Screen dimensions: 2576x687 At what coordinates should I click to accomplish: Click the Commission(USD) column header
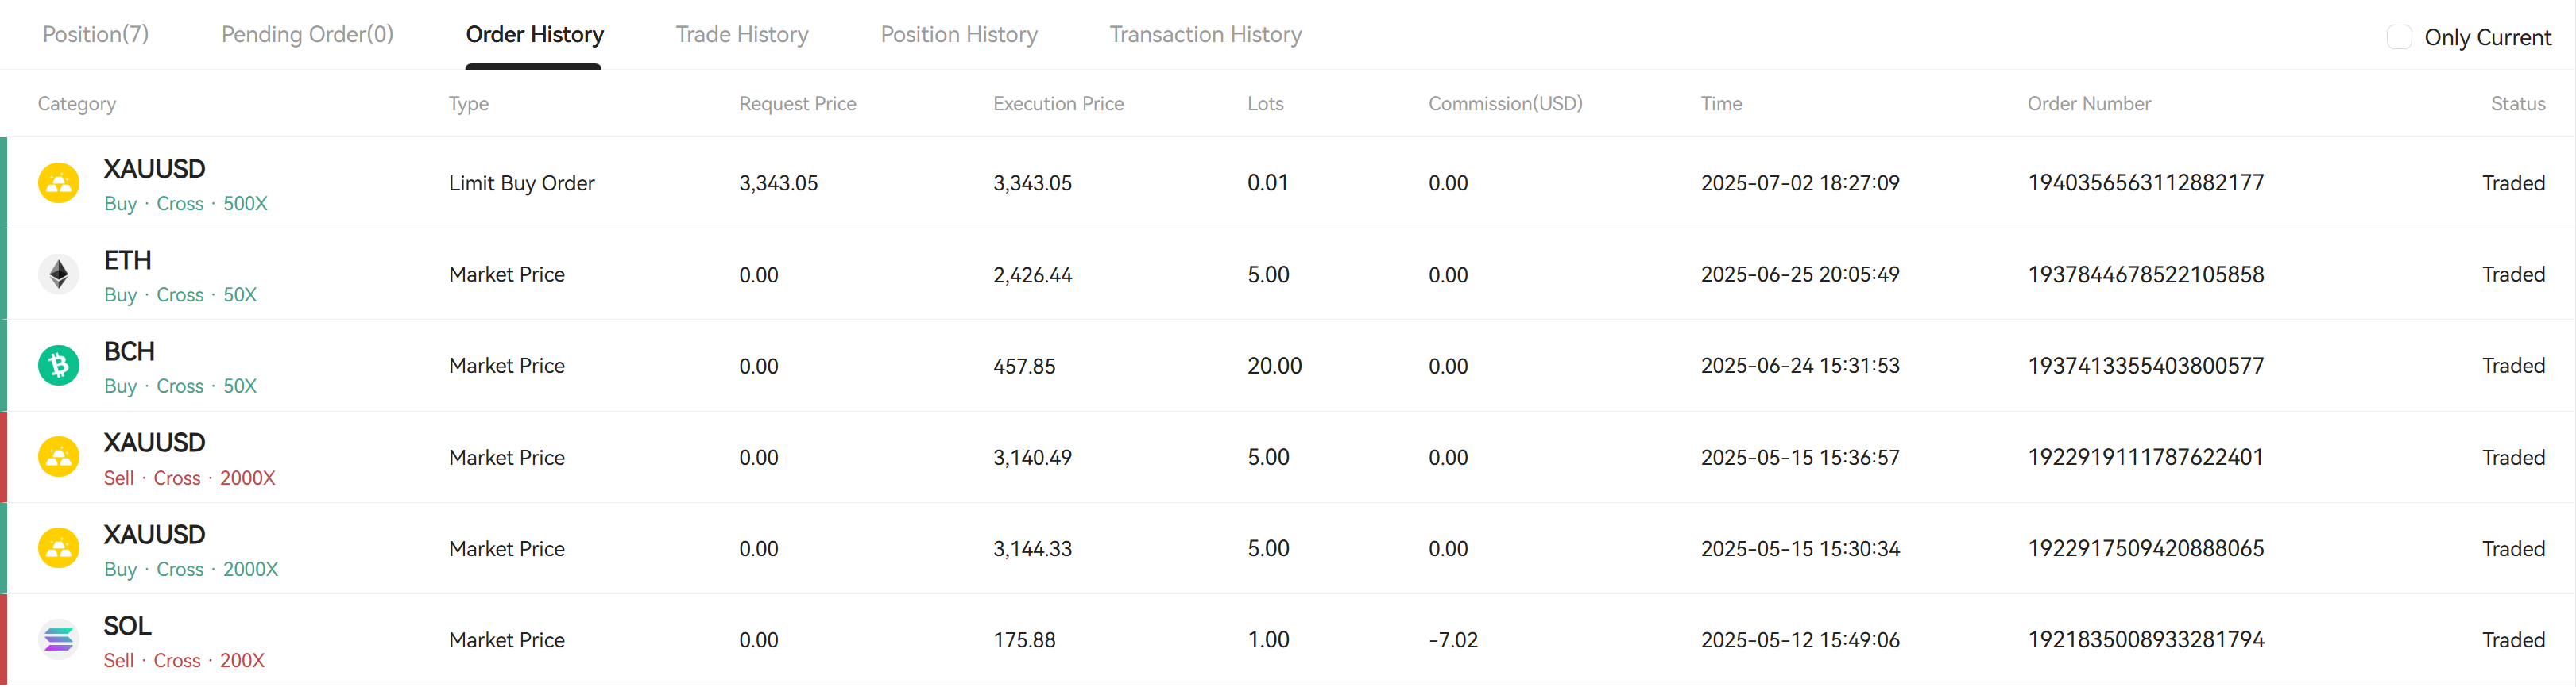[1505, 104]
